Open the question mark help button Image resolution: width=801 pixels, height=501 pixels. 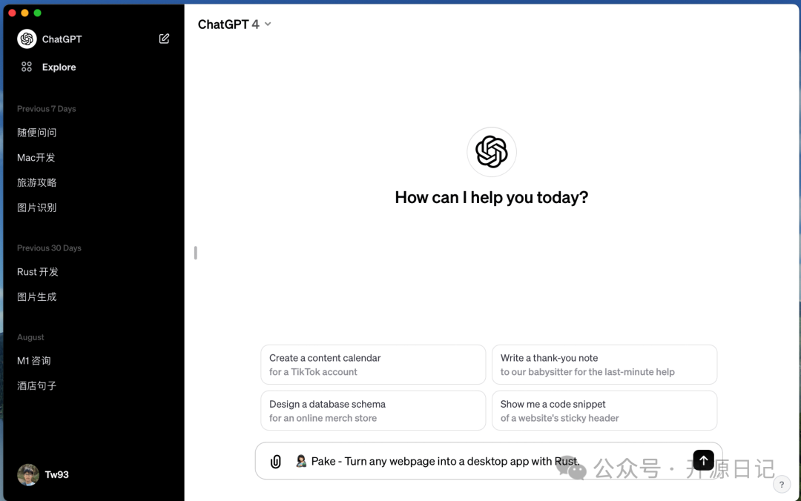click(782, 485)
